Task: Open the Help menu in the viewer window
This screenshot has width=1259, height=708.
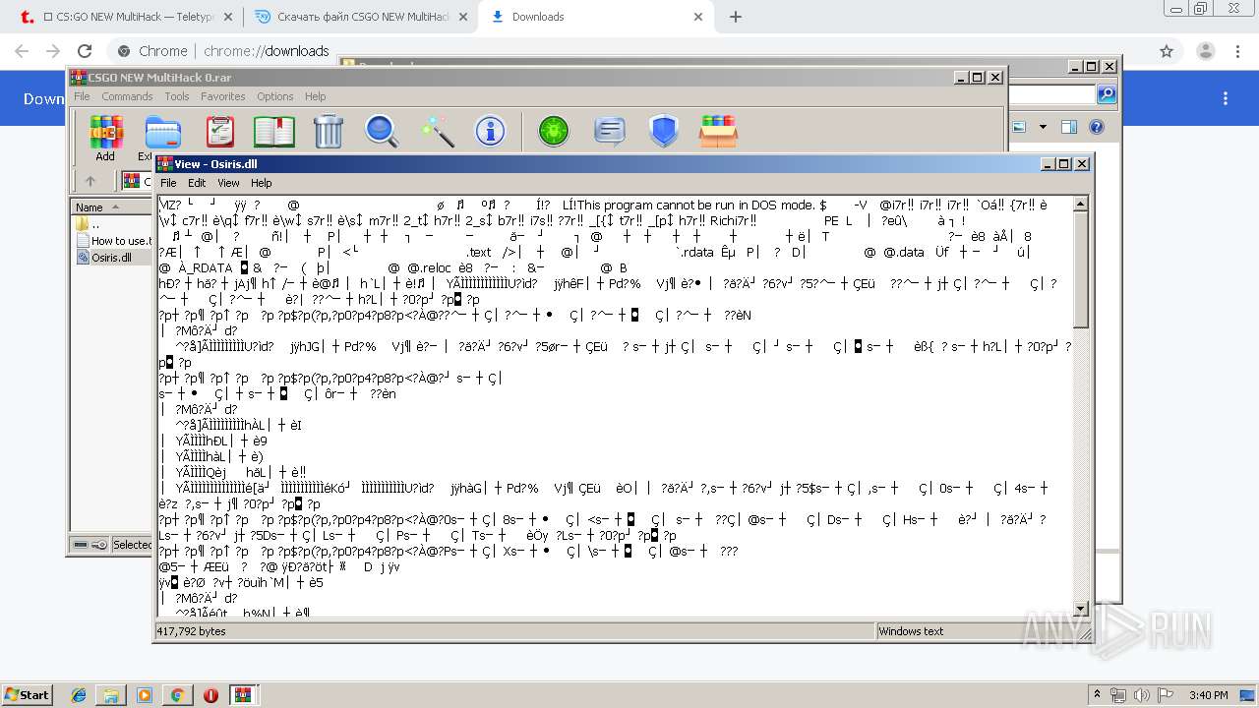Action: point(261,183)
